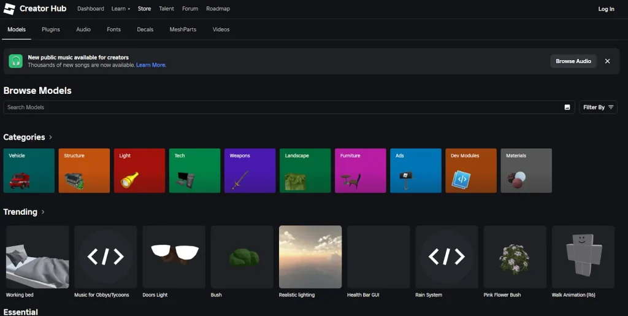The height and width of the screenshot is (316, 628).
Task: Switch to the Plugins tab
Action: click(x=51, y=29)
